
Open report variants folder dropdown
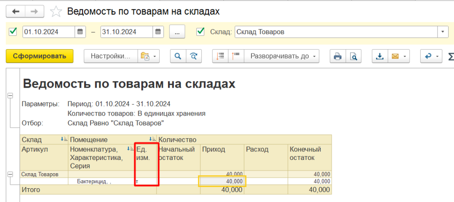click(148, 56)
